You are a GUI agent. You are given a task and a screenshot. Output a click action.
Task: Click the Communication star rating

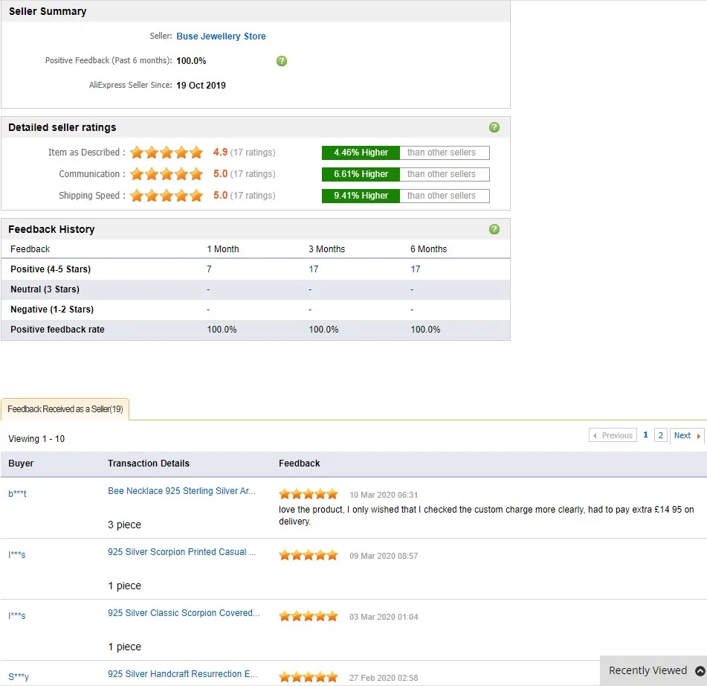tap(167, 174)
